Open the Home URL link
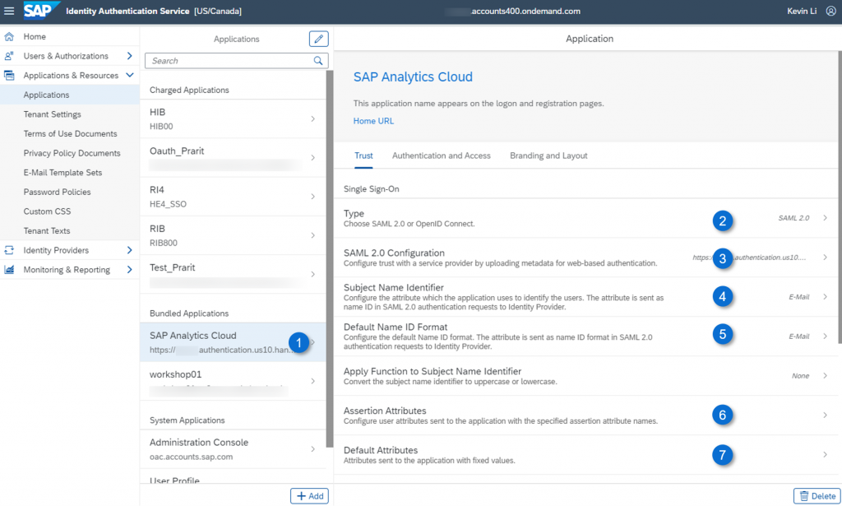This screenshot has width=842, height=506. coord(373,121)
